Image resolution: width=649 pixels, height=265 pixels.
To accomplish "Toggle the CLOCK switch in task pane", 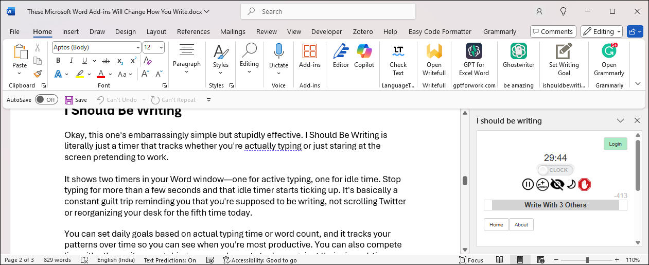I will coord(555,170).
